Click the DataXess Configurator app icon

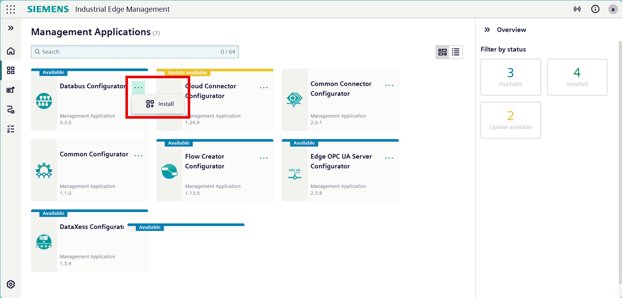(44, 241)
